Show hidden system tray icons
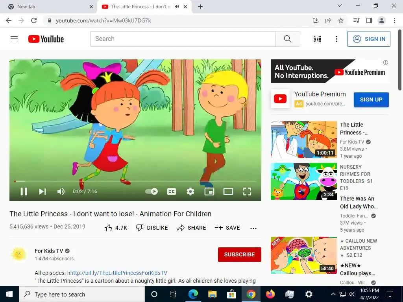Screen dimensions: 403x302 [x=333, y=294]
